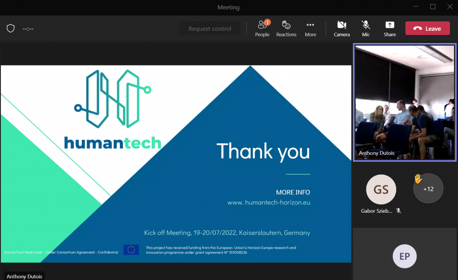Open the More actions menu

(310, 29)
